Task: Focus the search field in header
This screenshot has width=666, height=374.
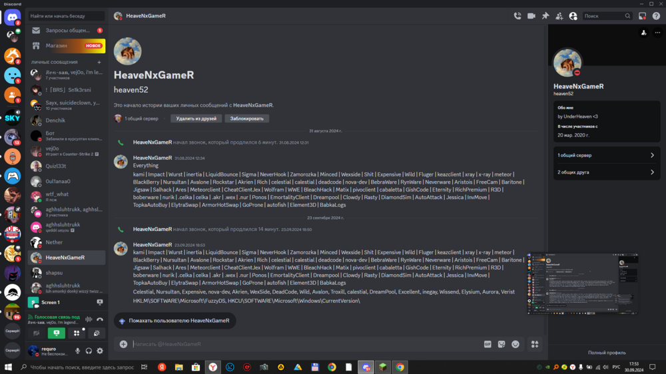Action: tap(607, 16)
